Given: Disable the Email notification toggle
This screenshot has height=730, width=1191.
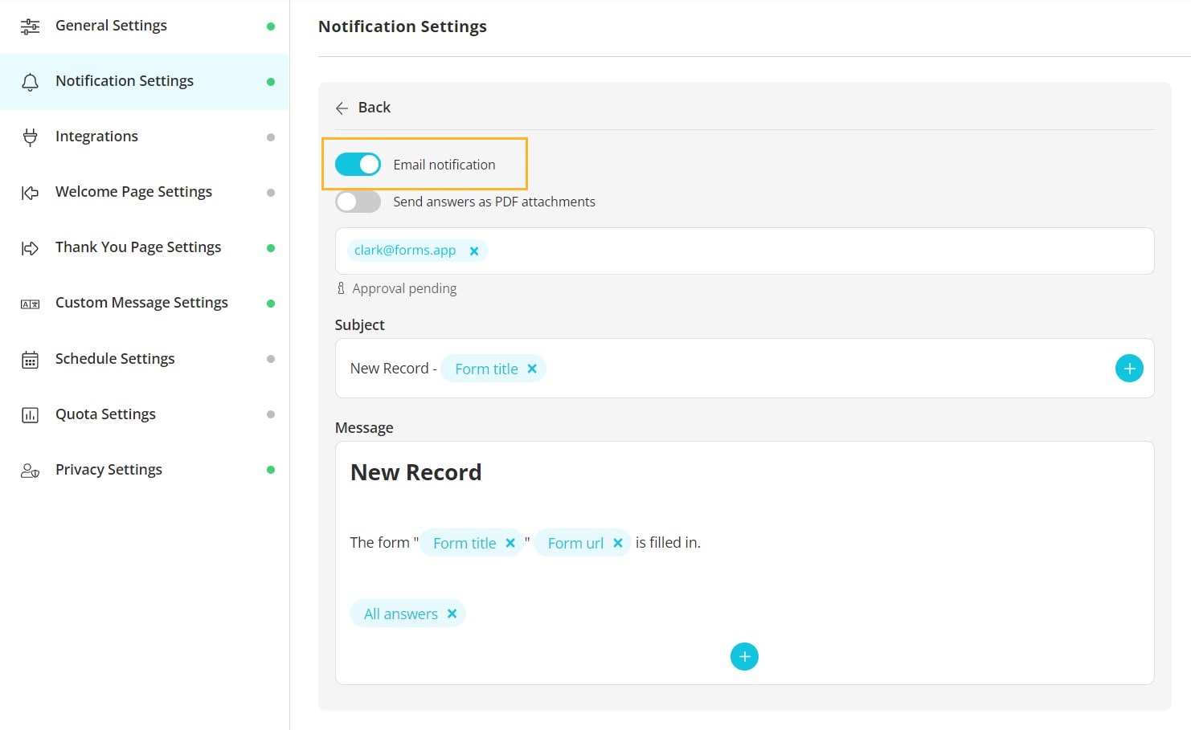Looking at the screenshot, I should tap(358, 164).
